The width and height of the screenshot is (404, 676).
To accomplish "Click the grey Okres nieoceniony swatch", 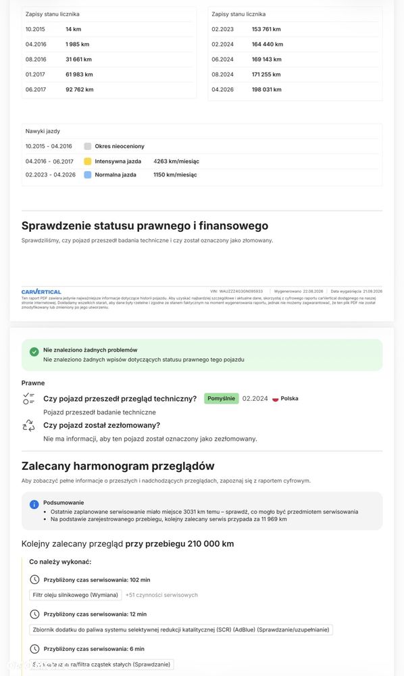I will pyautogui.click(x=87, y=146).
